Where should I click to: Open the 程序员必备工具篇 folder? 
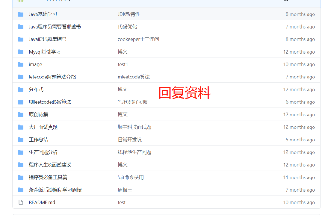click(x=48, y=177)
